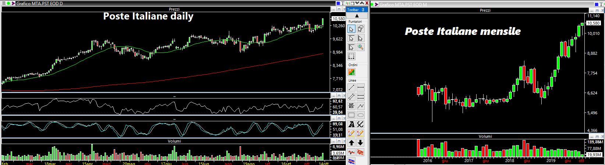Viewport: 605px width, 165px height.
Task: Select the vertical-line pointer tool
Action: coord(361,38)
